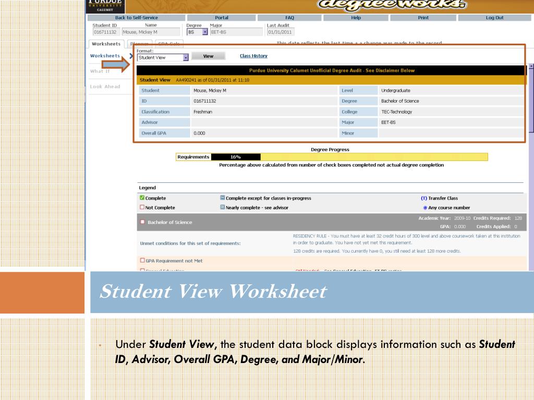Open the FAQ page

click(289, 18)
